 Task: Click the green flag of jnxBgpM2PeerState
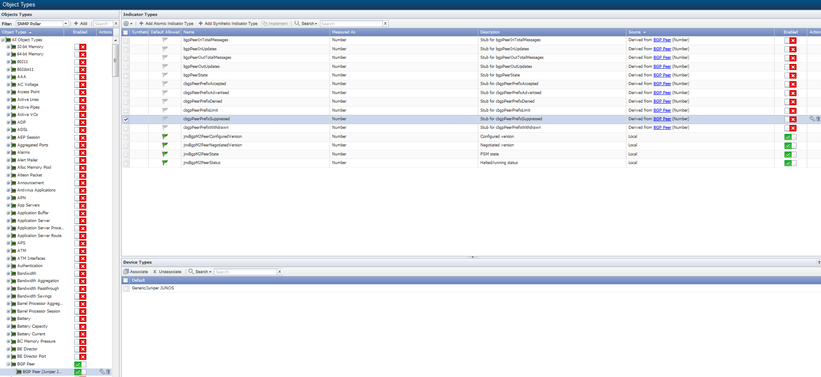click(x=165, y=154)
